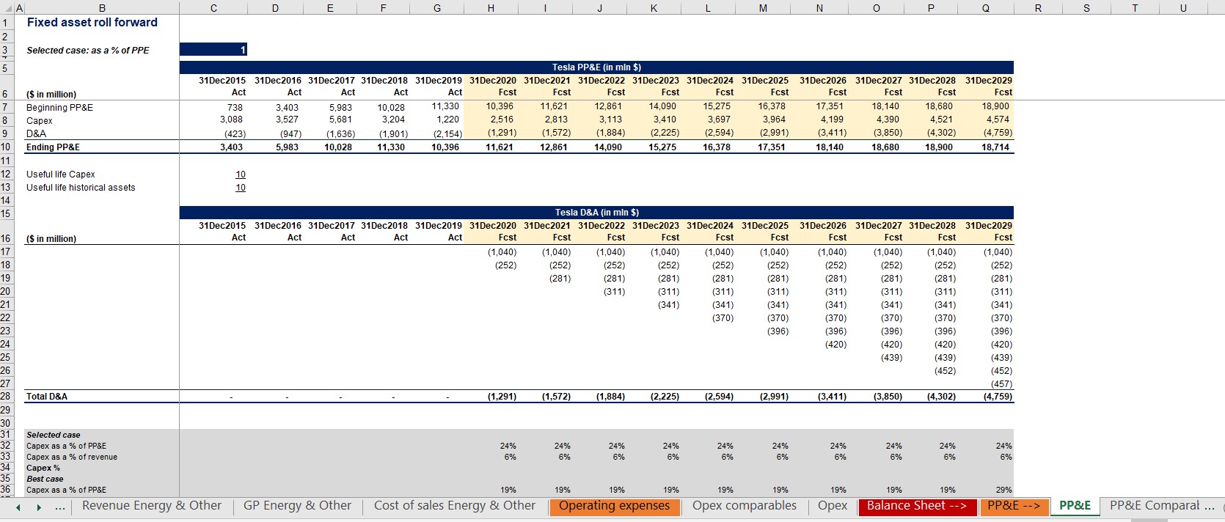Select the Beginning PP&E row label
The image size is (1225, 522).
click(59, 108)
